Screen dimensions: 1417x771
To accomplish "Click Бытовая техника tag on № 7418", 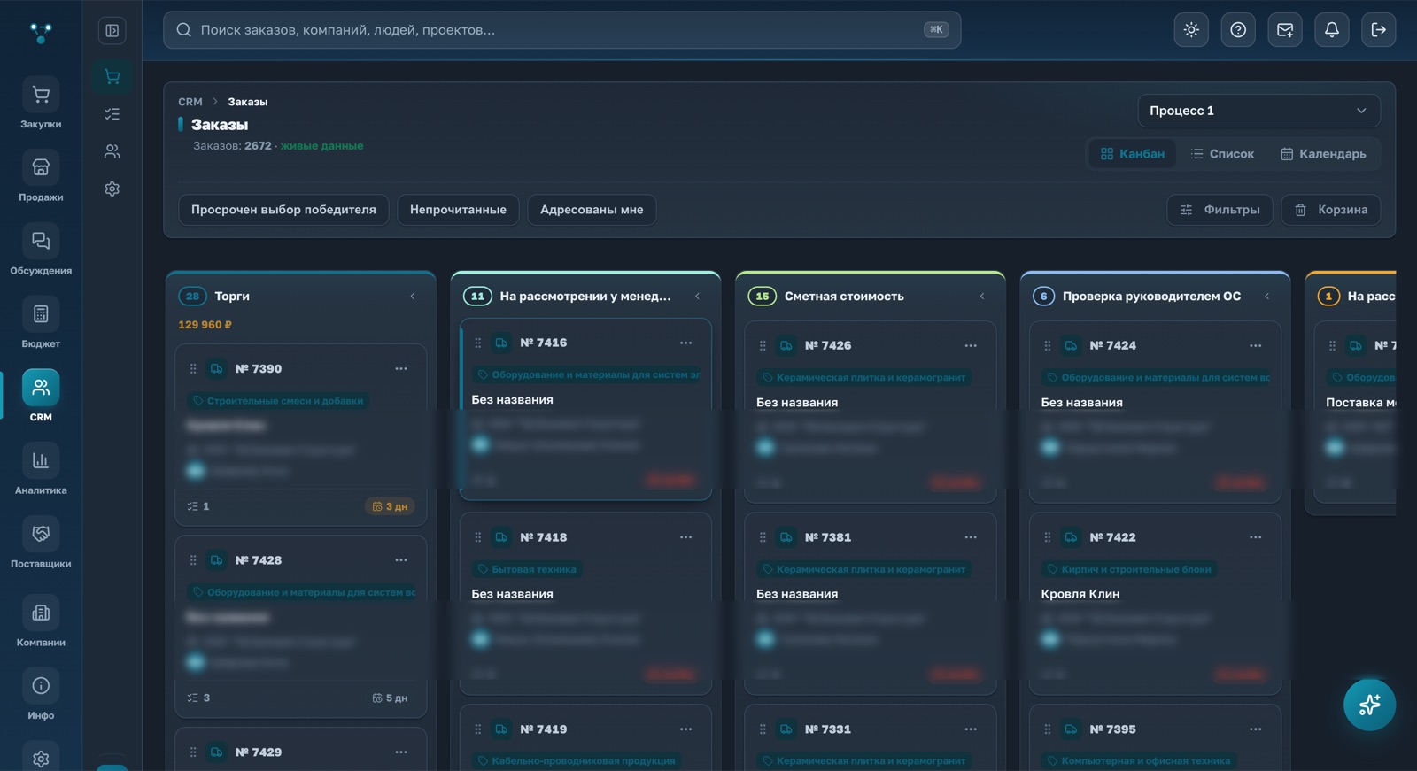I will 527,569.
